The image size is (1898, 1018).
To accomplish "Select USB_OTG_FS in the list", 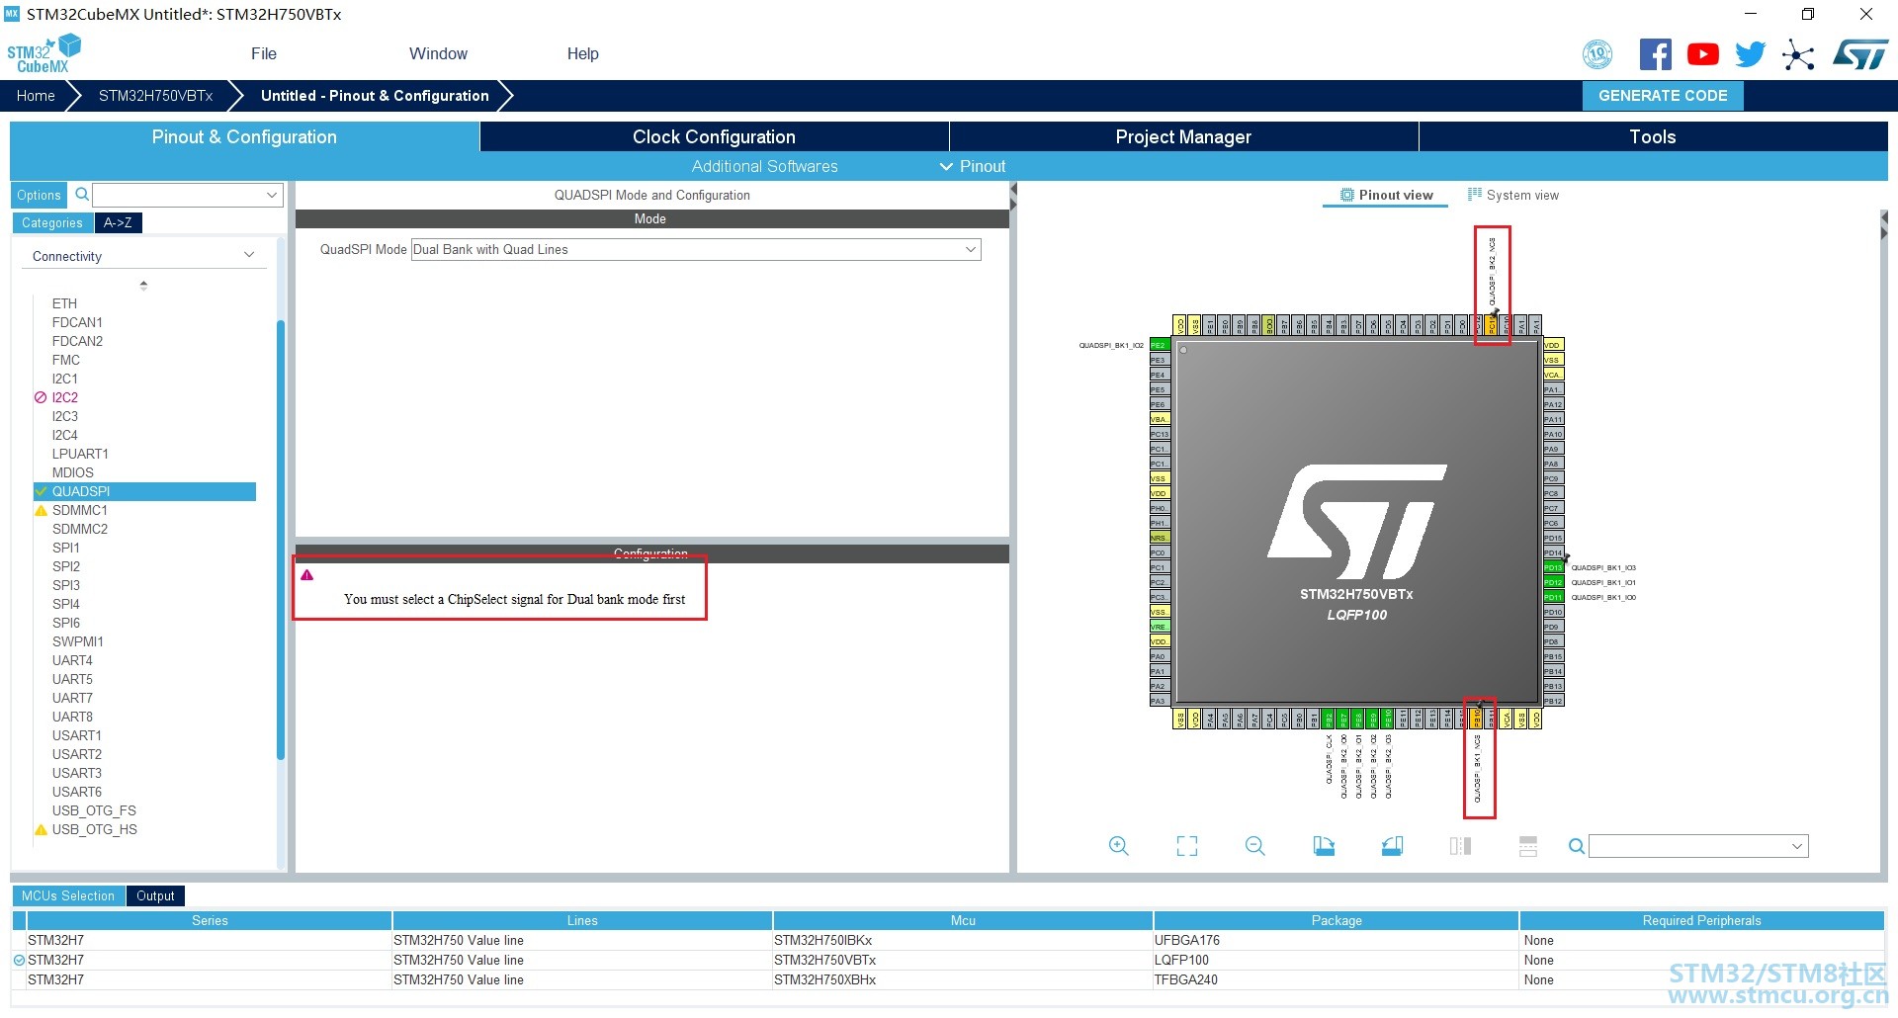I will point(94,810).
